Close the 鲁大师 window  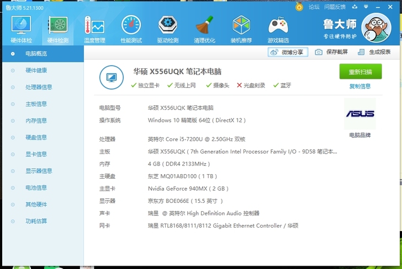click(x=390, y=7)
